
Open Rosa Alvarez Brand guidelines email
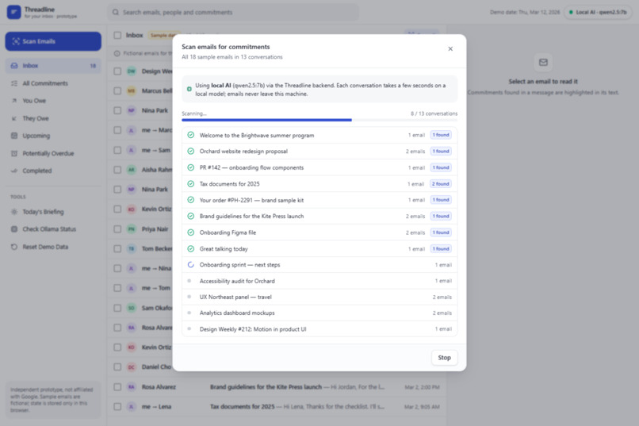277,387
